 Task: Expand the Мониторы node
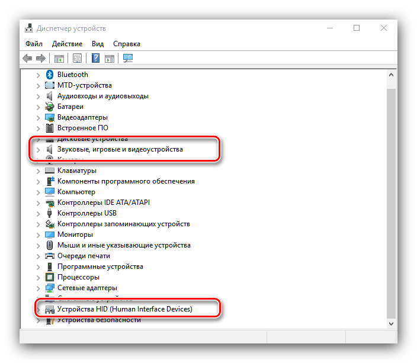coord(39,235)
